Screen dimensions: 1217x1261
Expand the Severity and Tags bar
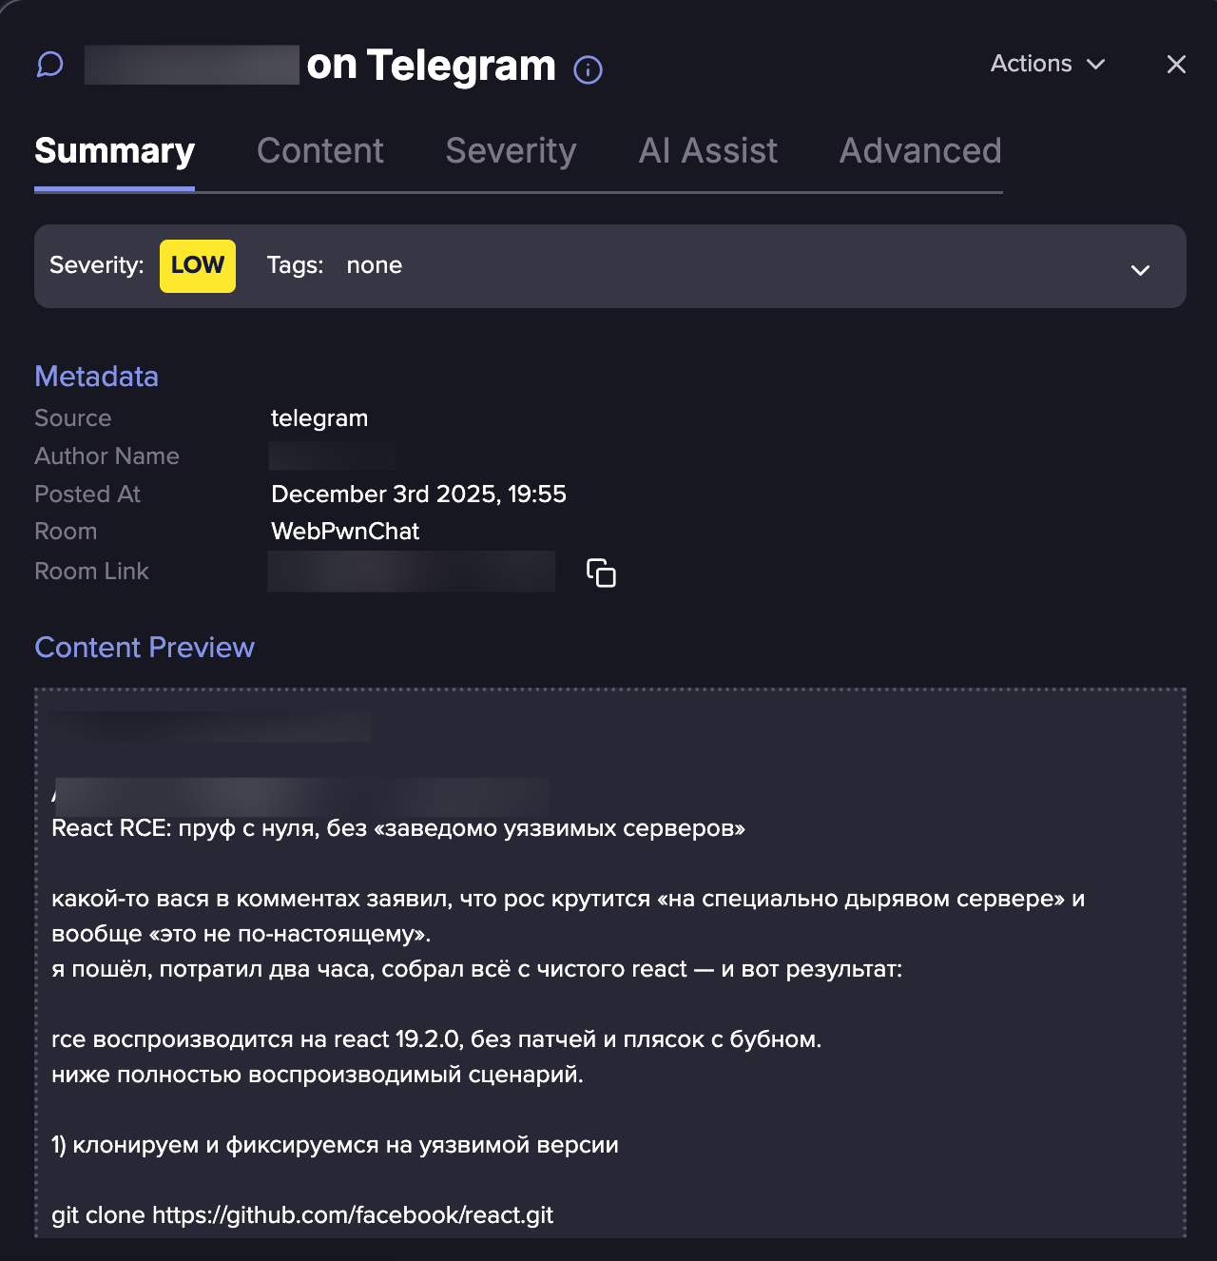point(1140,270)
